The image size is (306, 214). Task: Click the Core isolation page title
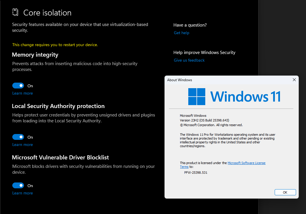point(47,13)
